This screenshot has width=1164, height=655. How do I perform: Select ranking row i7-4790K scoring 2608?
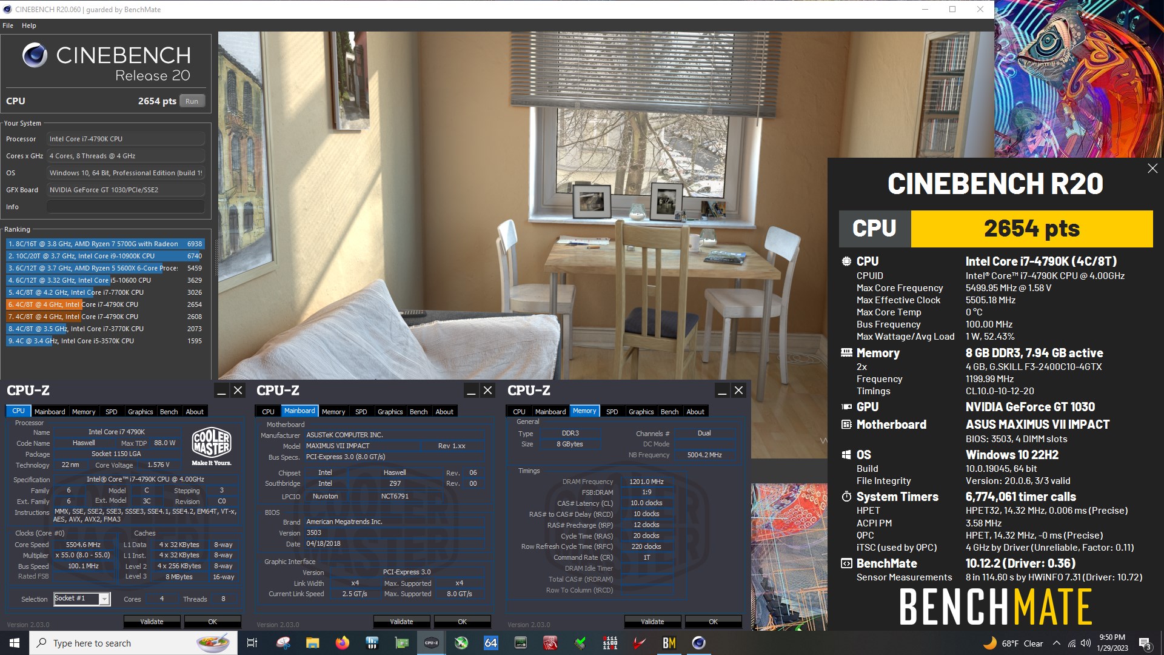(105, 317)
